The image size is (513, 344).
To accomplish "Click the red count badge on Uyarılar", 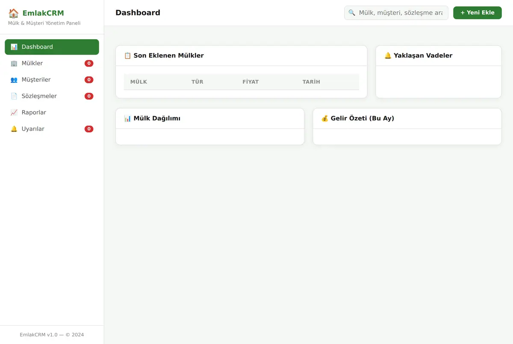I will click(89, 129).
